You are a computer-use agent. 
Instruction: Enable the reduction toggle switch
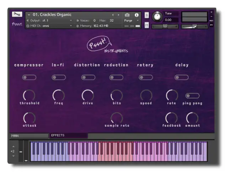[116, 78]
